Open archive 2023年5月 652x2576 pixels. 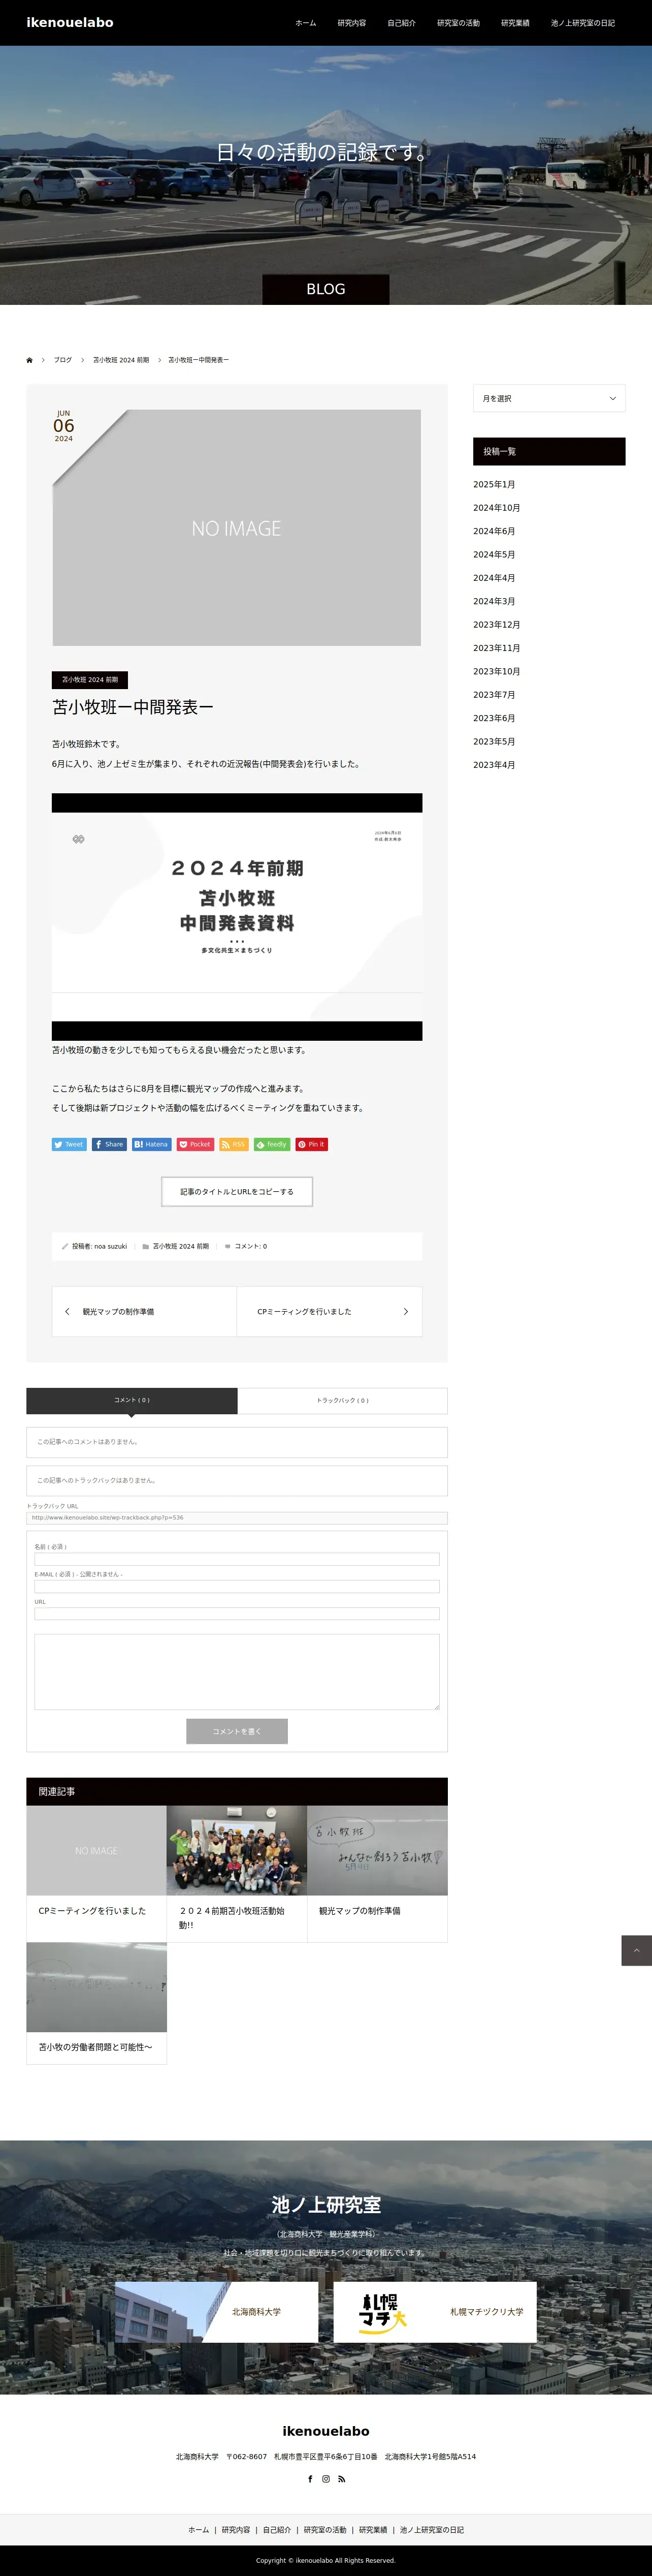(x=494, y=742)
